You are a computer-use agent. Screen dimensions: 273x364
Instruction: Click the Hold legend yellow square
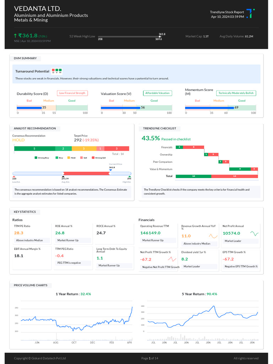(x=69, y=157)
